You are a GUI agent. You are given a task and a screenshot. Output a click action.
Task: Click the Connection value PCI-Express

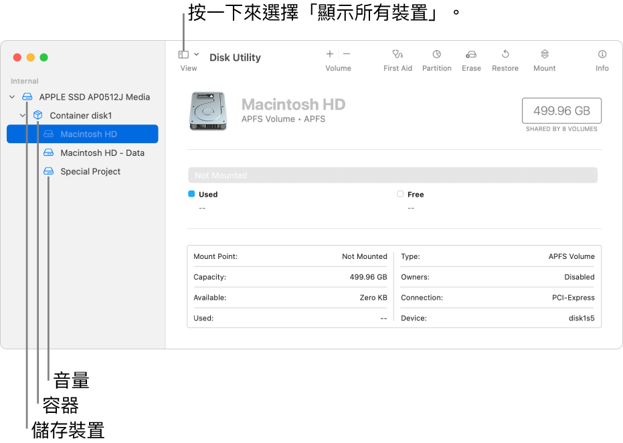pyautogui.click(x=573, y=298)
